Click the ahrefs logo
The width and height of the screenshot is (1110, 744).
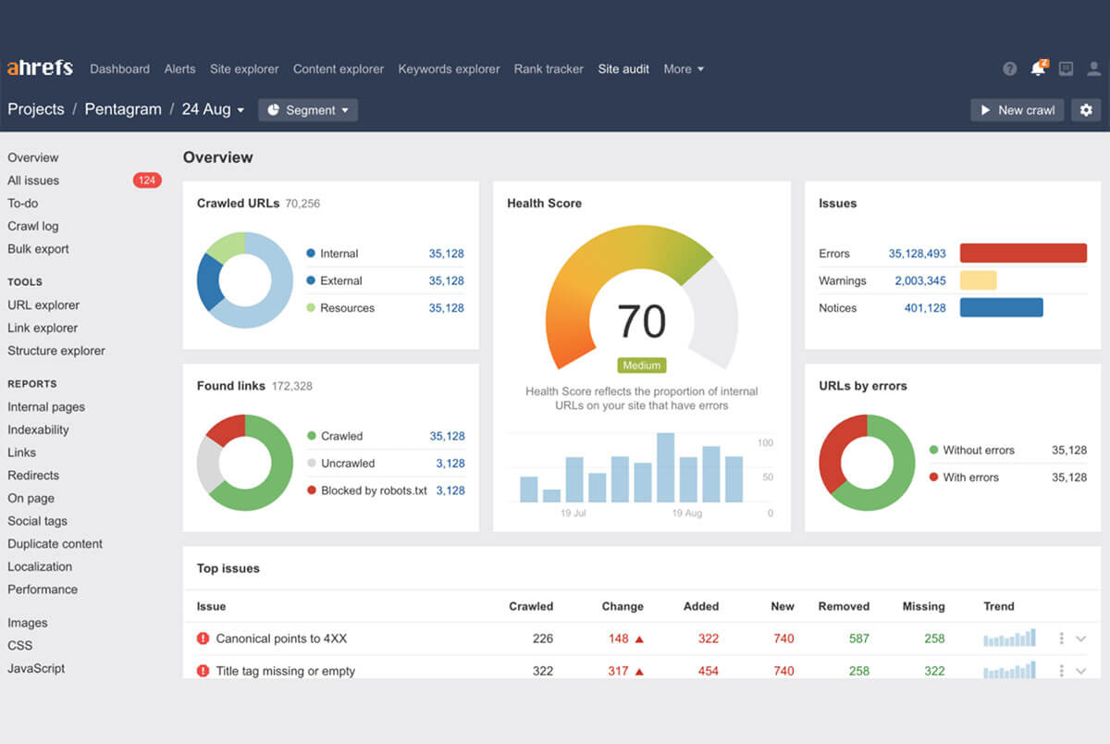point(40,68)
